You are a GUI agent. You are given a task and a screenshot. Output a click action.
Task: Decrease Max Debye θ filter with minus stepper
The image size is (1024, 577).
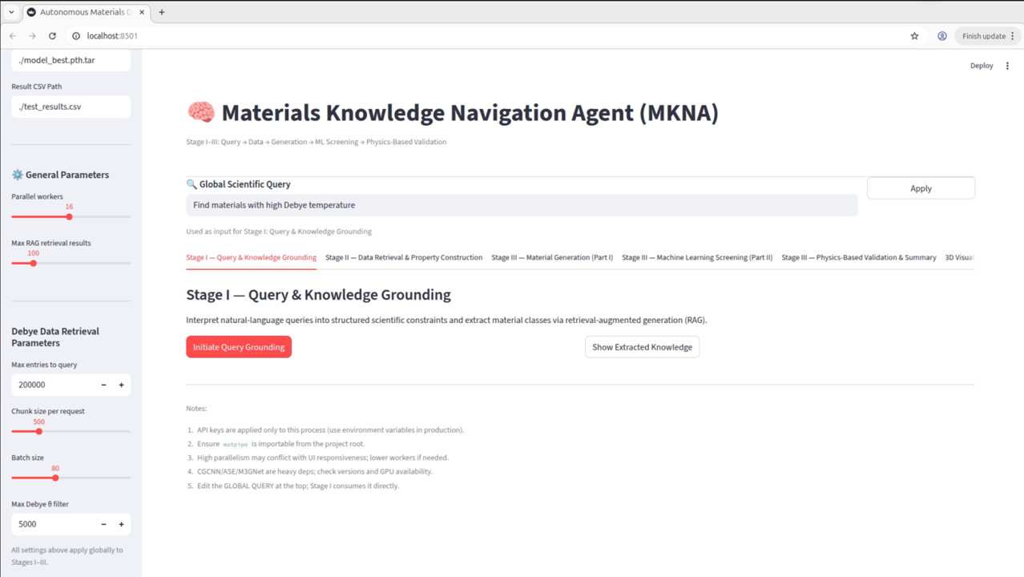tap(103, 524)
